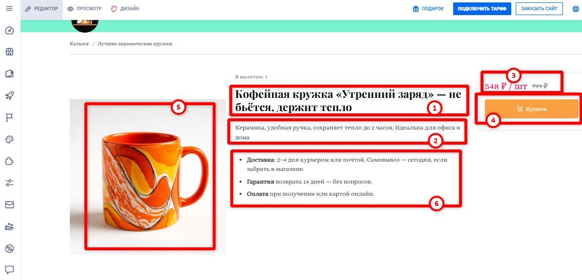Click the wallet sidebar icon
The width and height of the screenshot is (582, 280).
pos(9,74)
